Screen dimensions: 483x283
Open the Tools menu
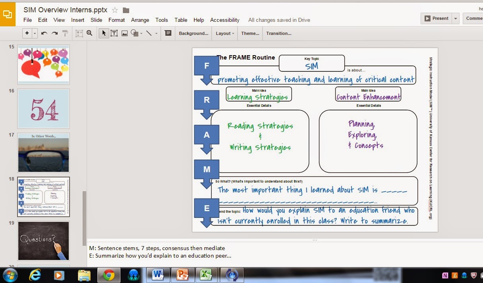click(x=162, y=20)
